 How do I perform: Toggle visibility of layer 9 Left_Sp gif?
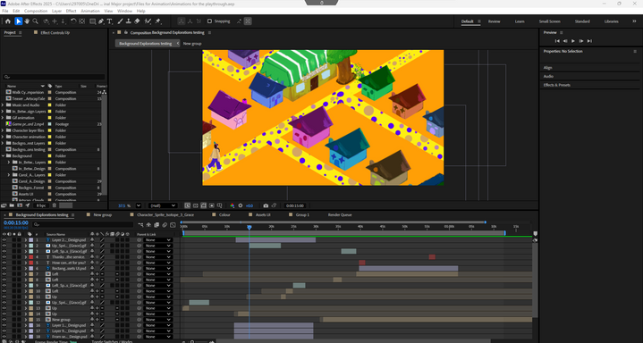pyautogui.click(x=4, y=285)
